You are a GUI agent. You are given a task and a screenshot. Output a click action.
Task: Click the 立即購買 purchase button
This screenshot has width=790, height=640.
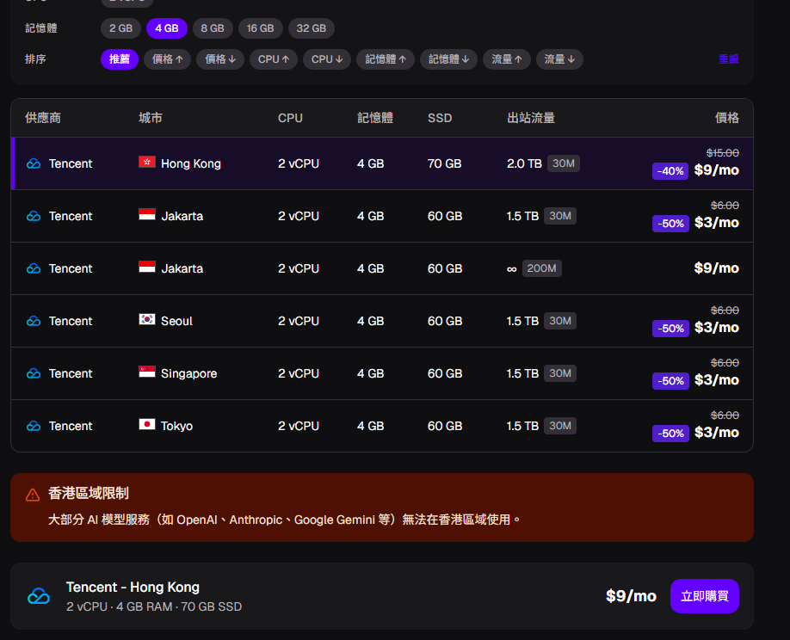click(x=704, y=596)
